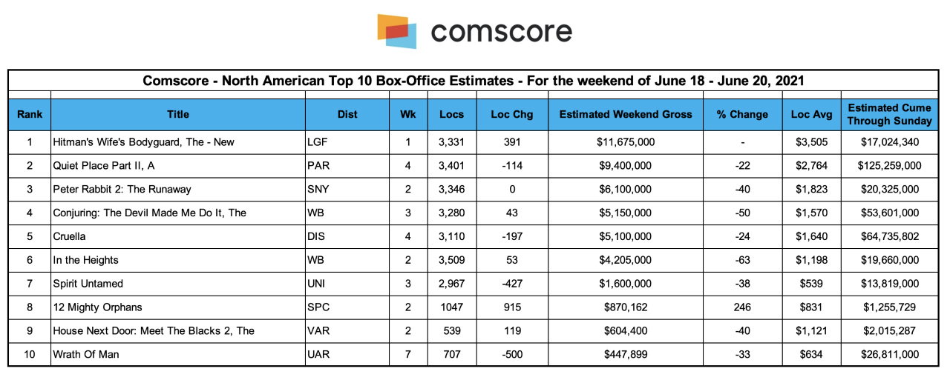Click the Comscore logo icon
This screenshot has height=380, width=950.
coord(396,31)
